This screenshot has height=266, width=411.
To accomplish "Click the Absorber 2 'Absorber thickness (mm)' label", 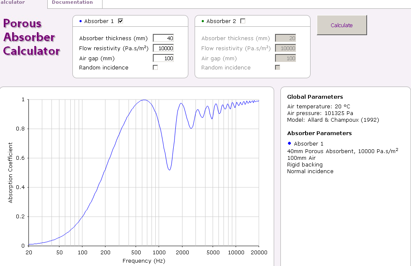I will [236, 38].
